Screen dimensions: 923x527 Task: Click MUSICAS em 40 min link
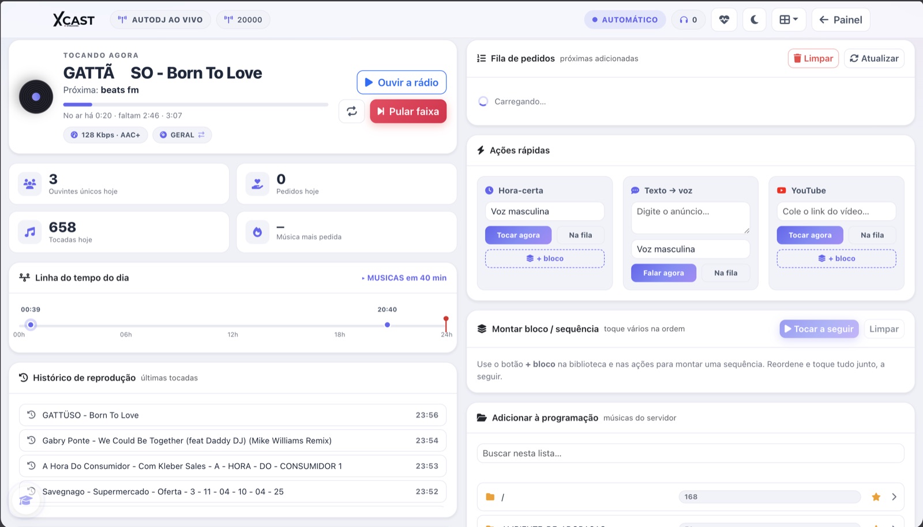click(404, 278)
